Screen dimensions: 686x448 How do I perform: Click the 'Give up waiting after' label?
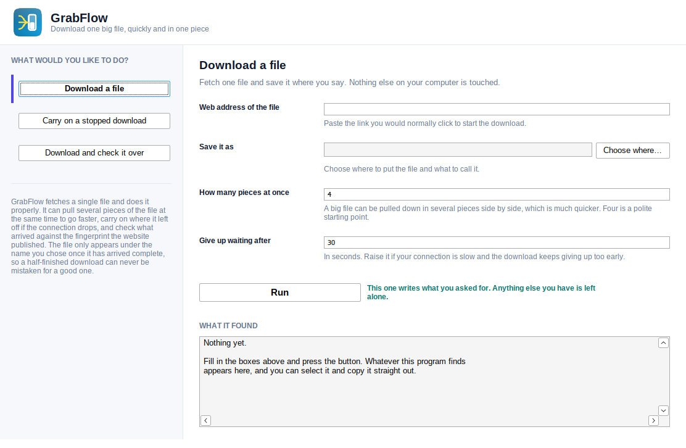pos(235,241)
